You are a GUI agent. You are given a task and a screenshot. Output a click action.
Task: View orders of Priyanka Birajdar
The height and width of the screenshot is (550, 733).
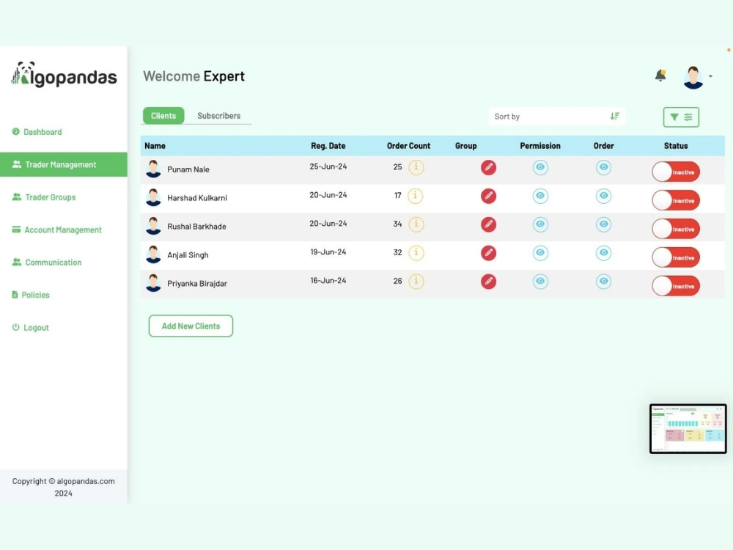(603, 281)
